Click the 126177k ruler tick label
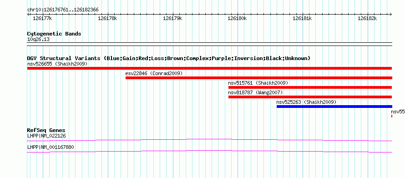 (43, 18)
